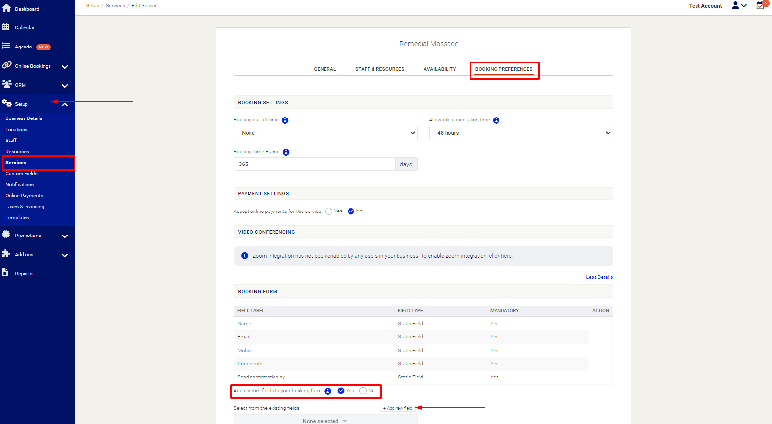772x424 pixels.
Task: Open Custom Fields in the Setup menu
Action: coord(22,174)
